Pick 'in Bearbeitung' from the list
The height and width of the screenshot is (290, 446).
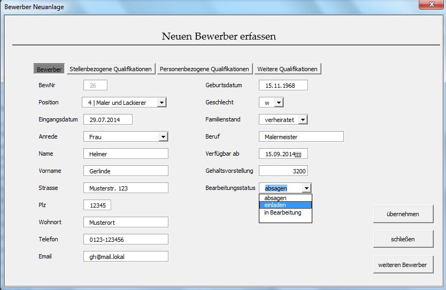coord(283,212)
